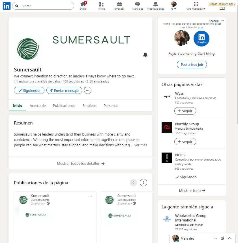The image size is (238, 243).
Task: Open Mensajes overlay options dots
Action: tap(215, 238)
